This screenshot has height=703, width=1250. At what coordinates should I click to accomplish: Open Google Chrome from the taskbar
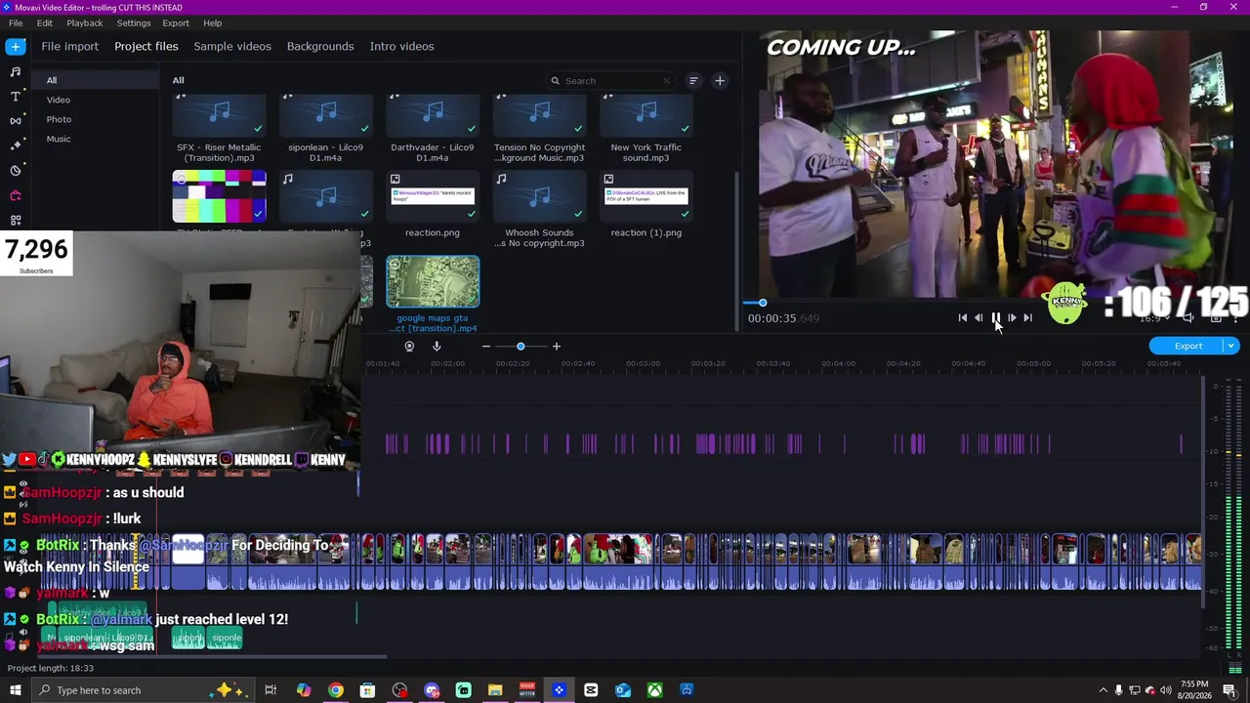click(336, 690)
